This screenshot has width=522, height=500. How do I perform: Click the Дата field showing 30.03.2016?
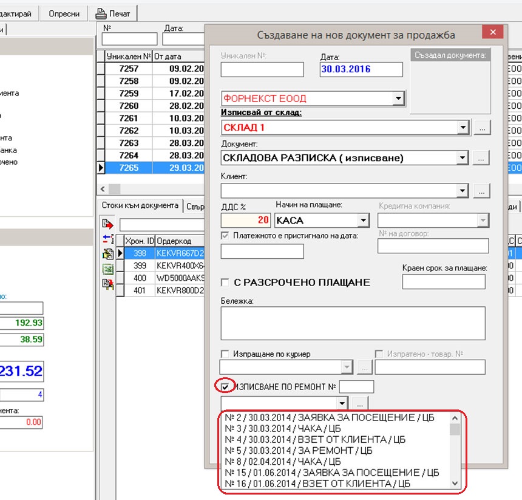coord(361,69)
